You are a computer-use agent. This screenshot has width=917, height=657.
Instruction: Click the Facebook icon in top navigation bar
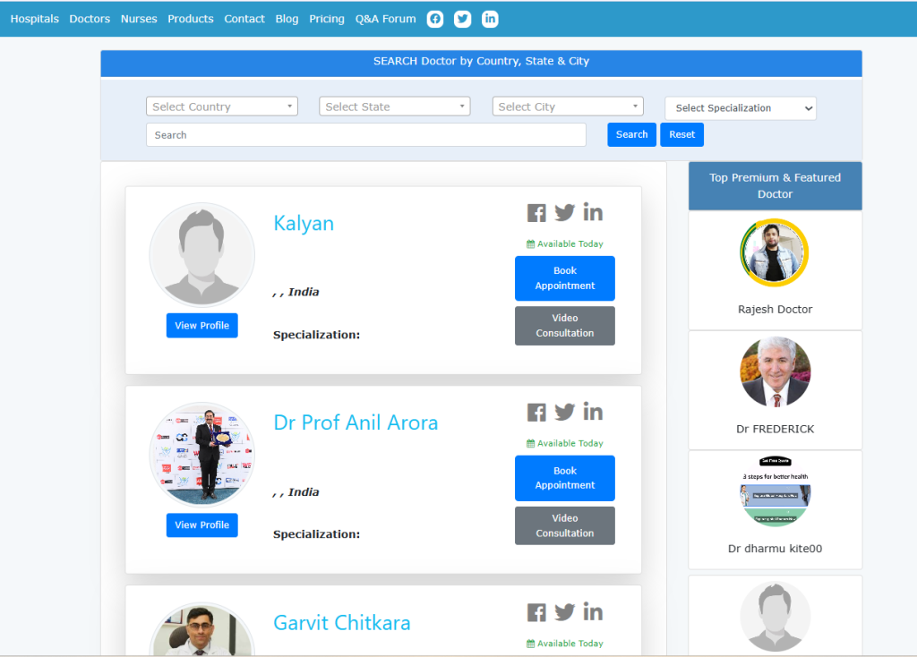[x=435, y=19]
